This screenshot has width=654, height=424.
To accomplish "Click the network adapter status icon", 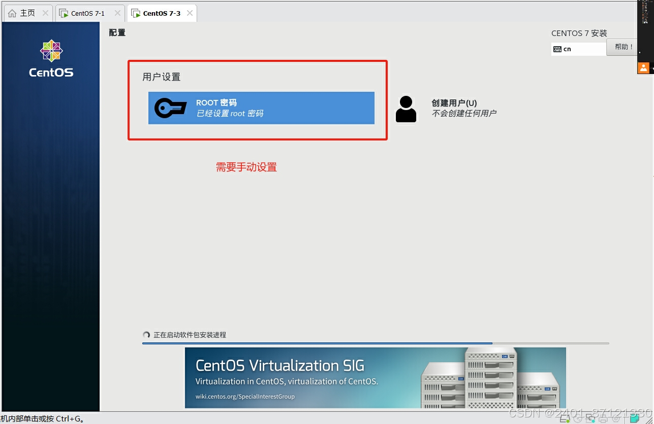I will click(x=590, y=418).
